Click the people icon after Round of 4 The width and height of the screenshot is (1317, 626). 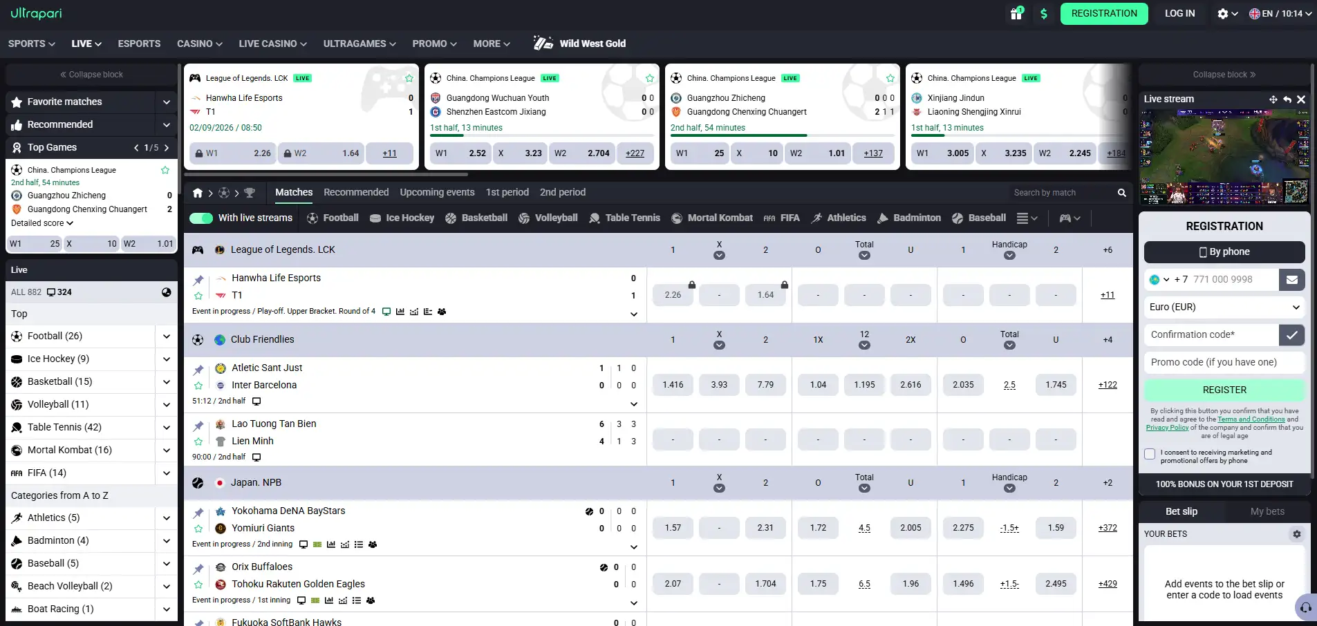click(x=442, y=312)
